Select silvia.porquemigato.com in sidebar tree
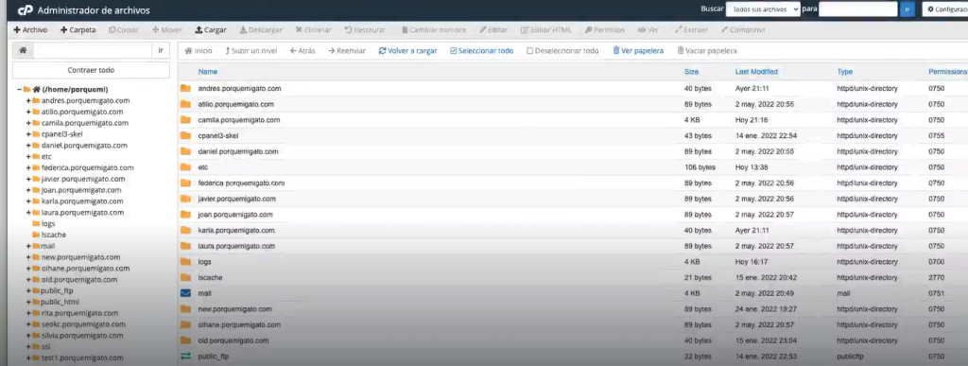Viewport: 968px width, 366px height. point(82,336)
